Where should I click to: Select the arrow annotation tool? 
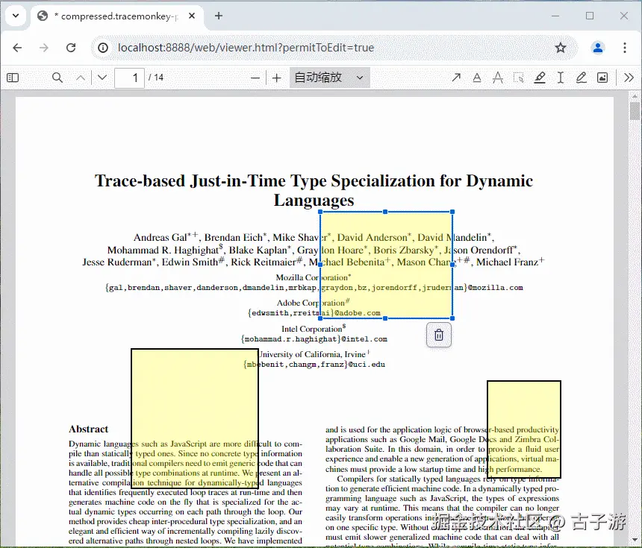tap(455, 78)
